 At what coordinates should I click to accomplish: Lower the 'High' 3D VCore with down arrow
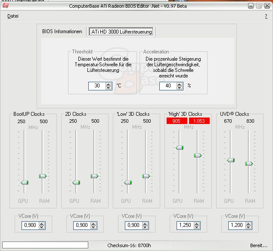(197, 227)
